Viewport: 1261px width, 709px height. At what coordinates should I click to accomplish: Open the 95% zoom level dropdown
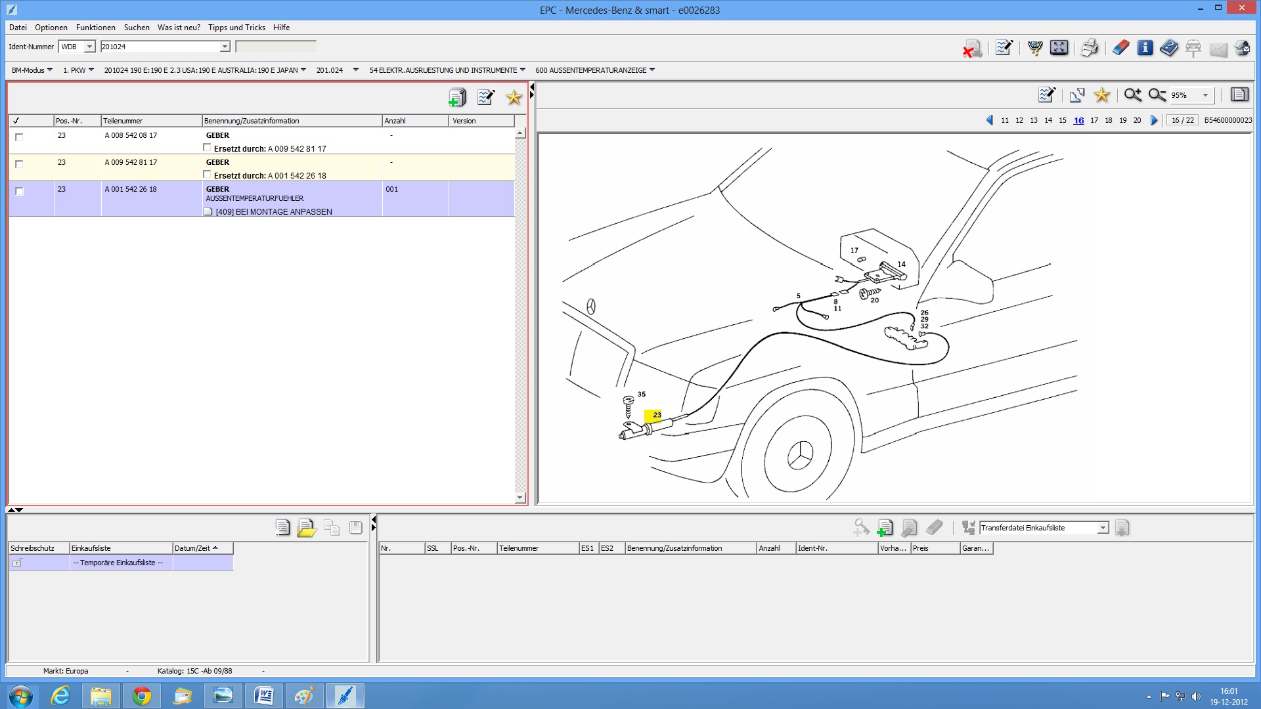click(1205, 95)
